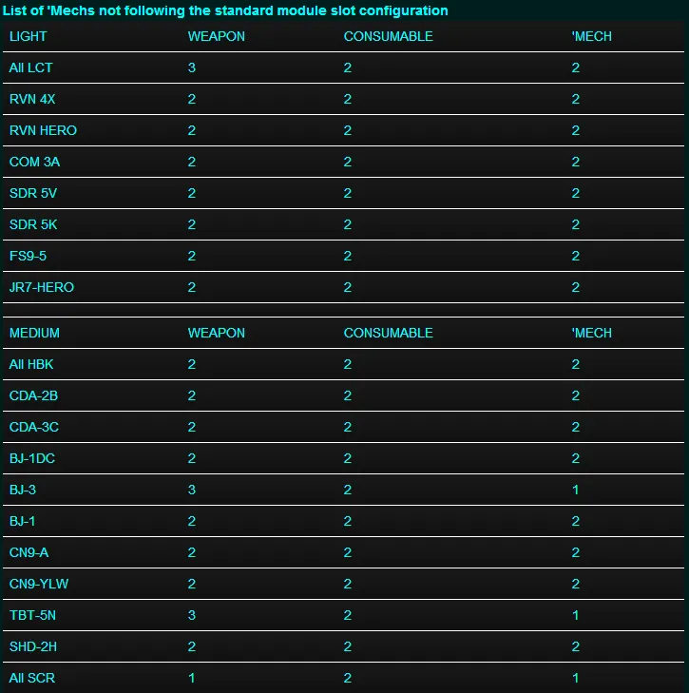Screen dimensions: 689x693
Task: Click the CDA-3C entry
Action: click(x=33, y=427)
